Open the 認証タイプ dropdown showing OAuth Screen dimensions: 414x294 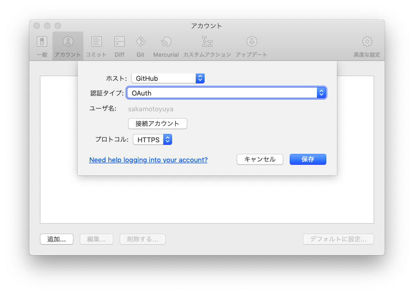point(227,93)
